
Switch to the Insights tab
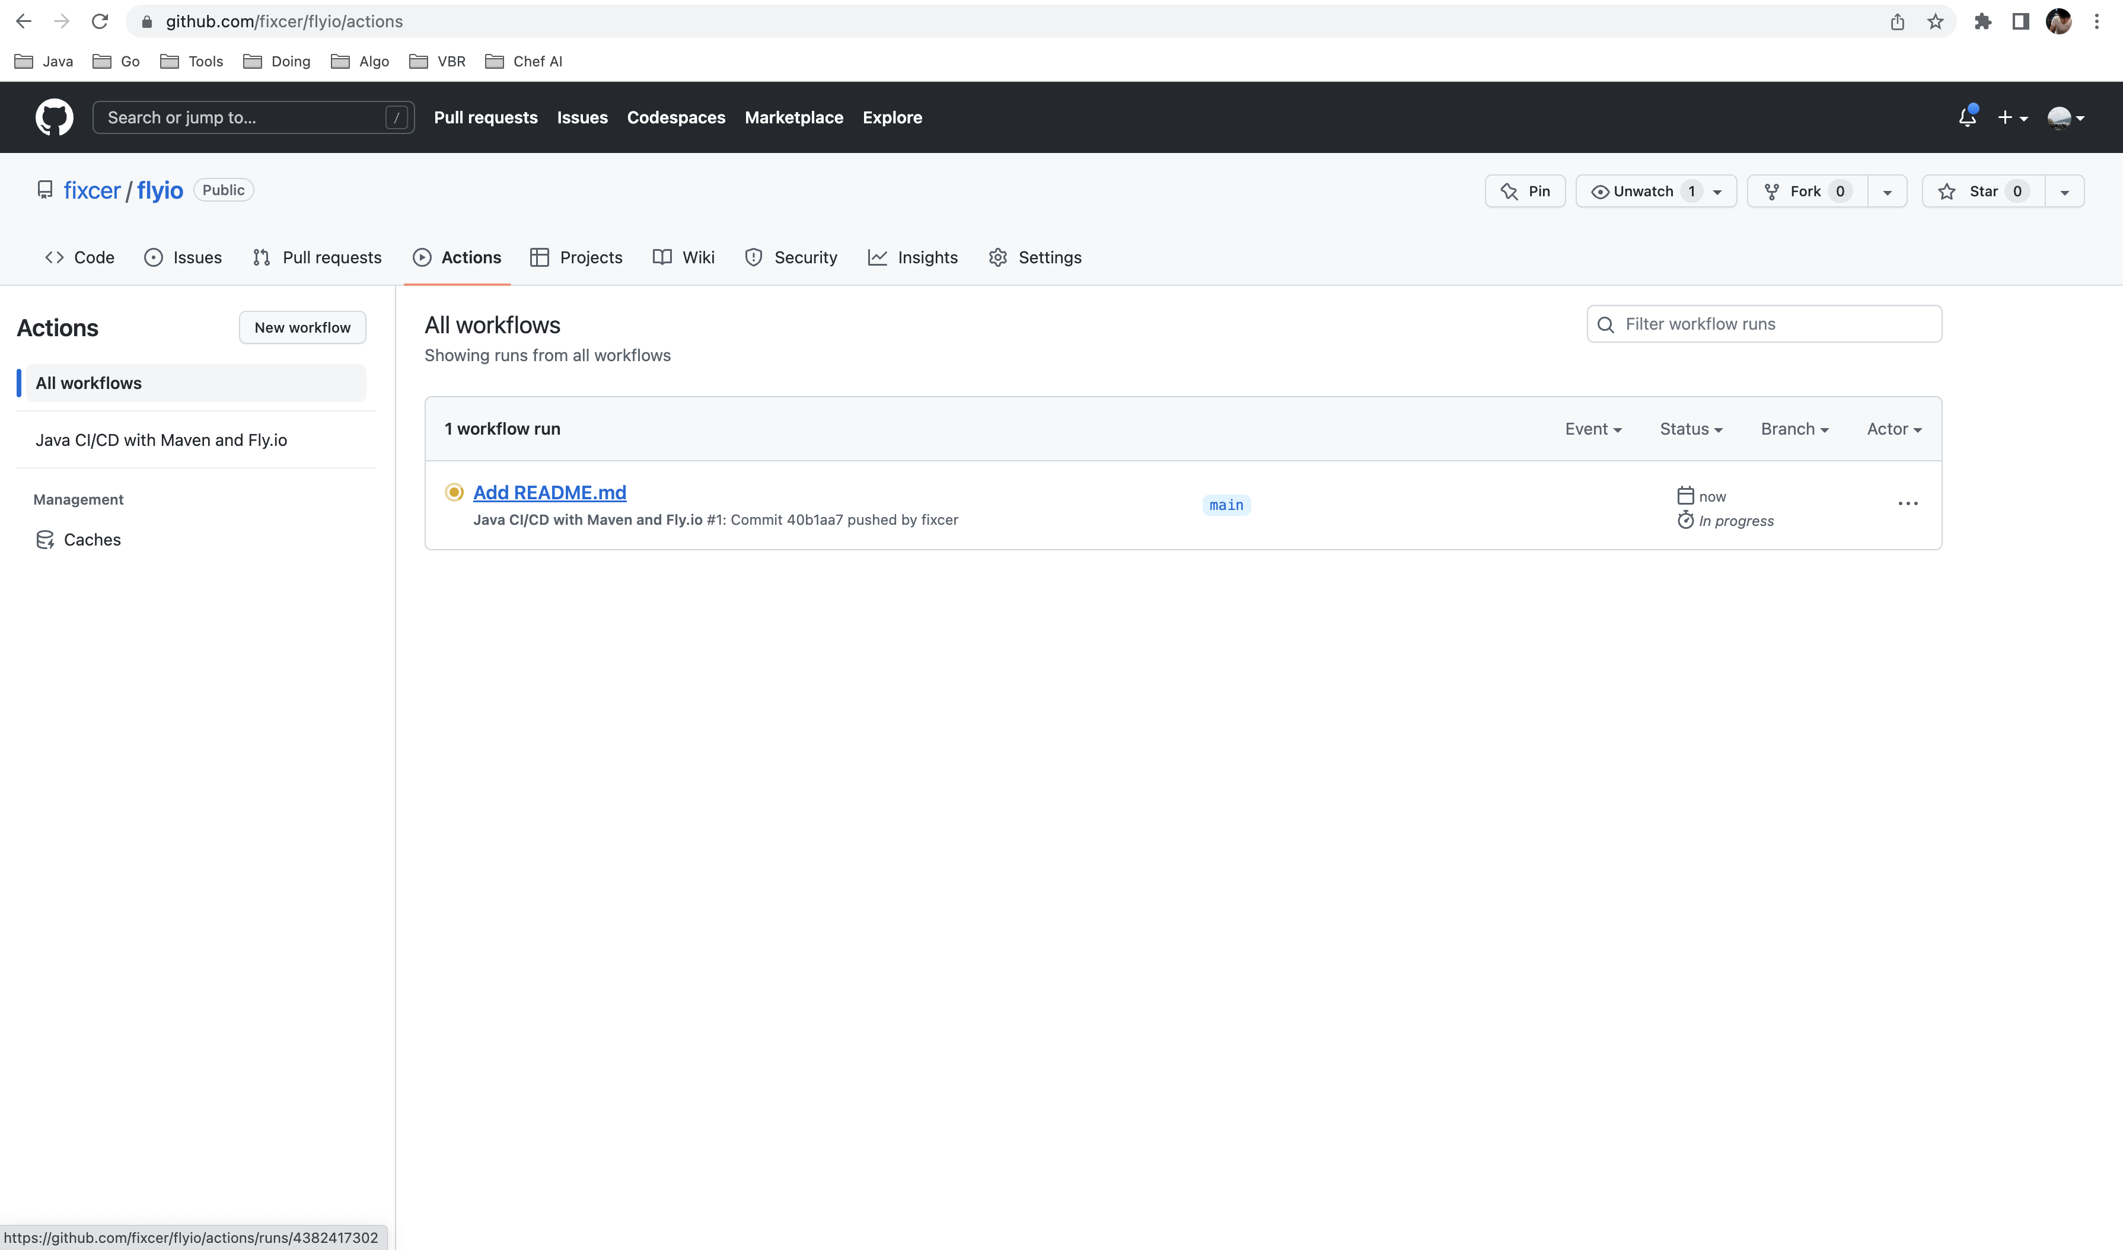(x=913, y=257)
